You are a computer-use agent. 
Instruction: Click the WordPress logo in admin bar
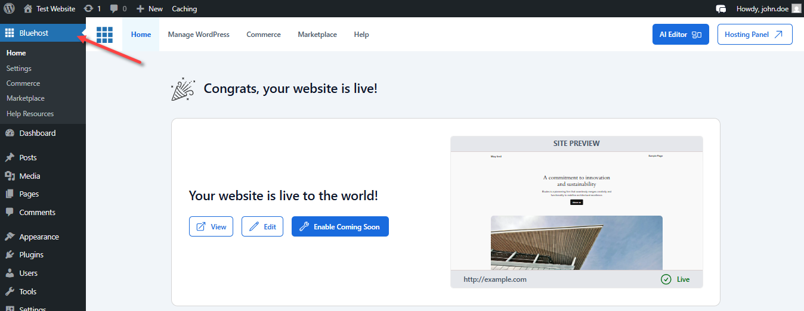[9, 8]
